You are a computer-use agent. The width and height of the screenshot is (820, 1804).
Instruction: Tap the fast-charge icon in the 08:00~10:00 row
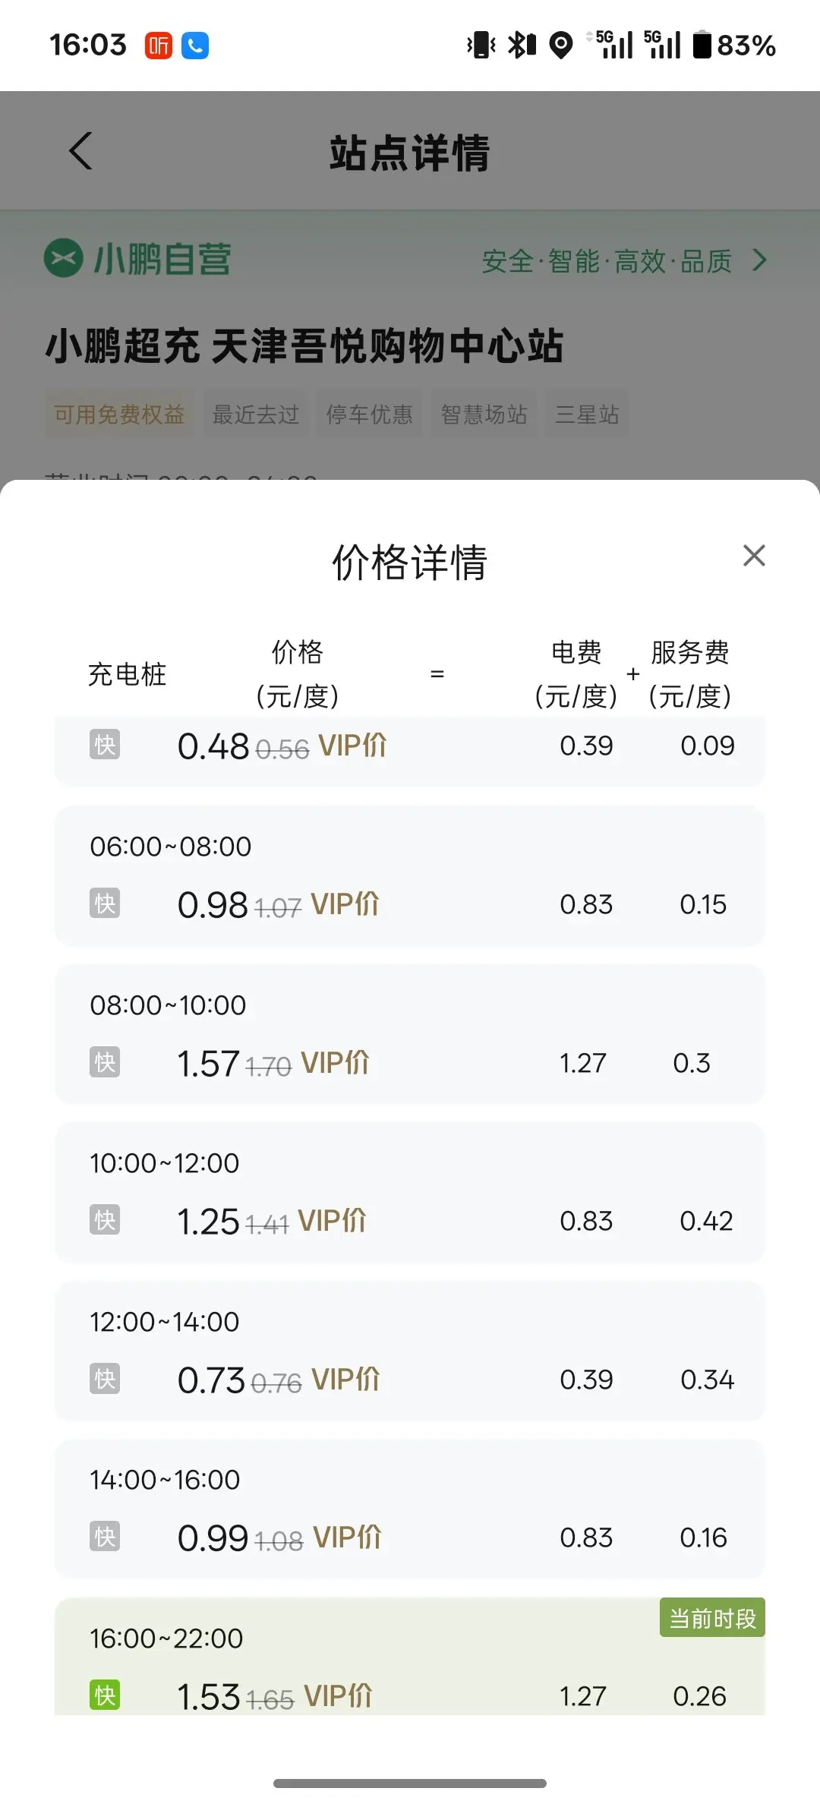105,1062
